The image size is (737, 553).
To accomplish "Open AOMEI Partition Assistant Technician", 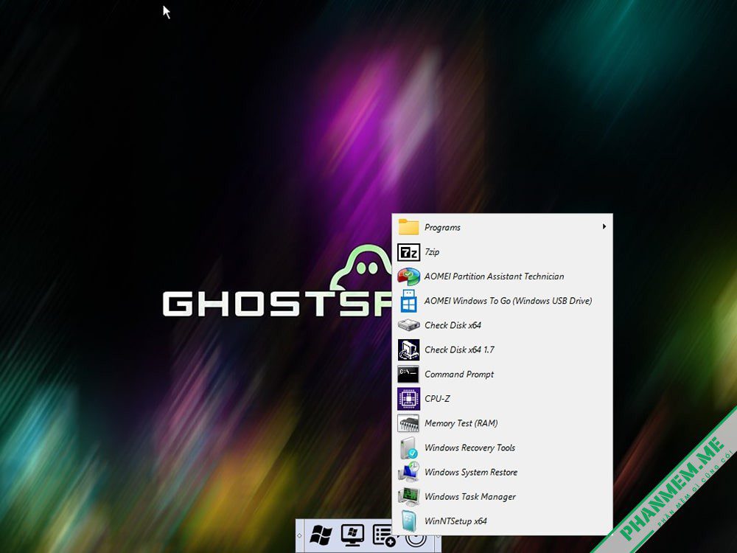I will pyautogui.click(x=502, y=276).
